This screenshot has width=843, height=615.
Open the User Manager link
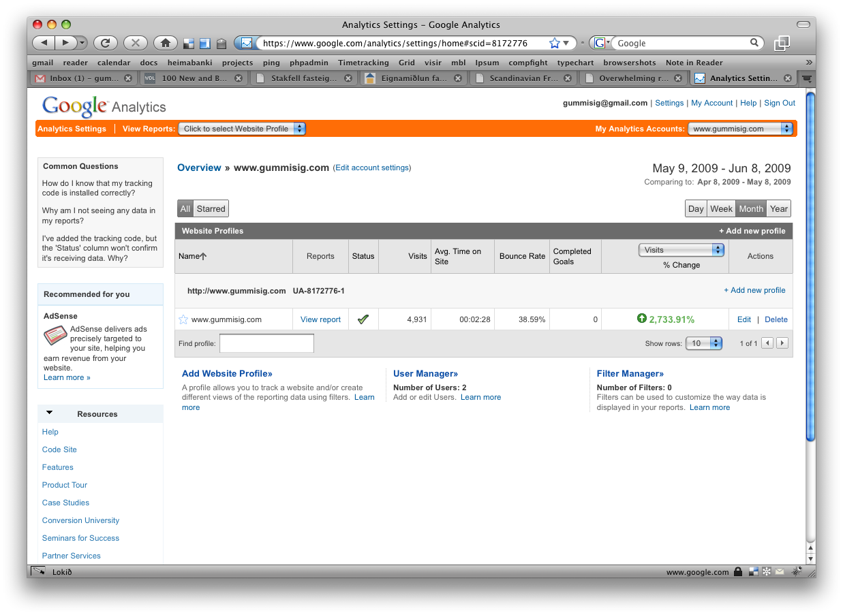coord(426,373)
